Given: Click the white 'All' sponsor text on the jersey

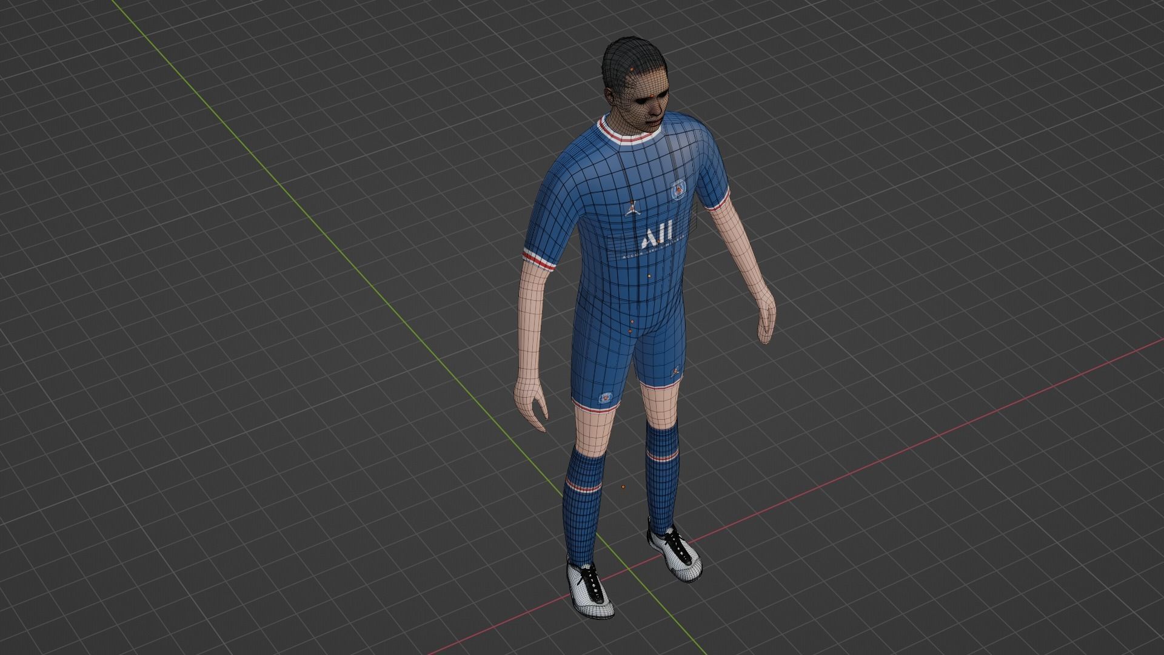Looking at the screenshot, I should pos(657,236).
